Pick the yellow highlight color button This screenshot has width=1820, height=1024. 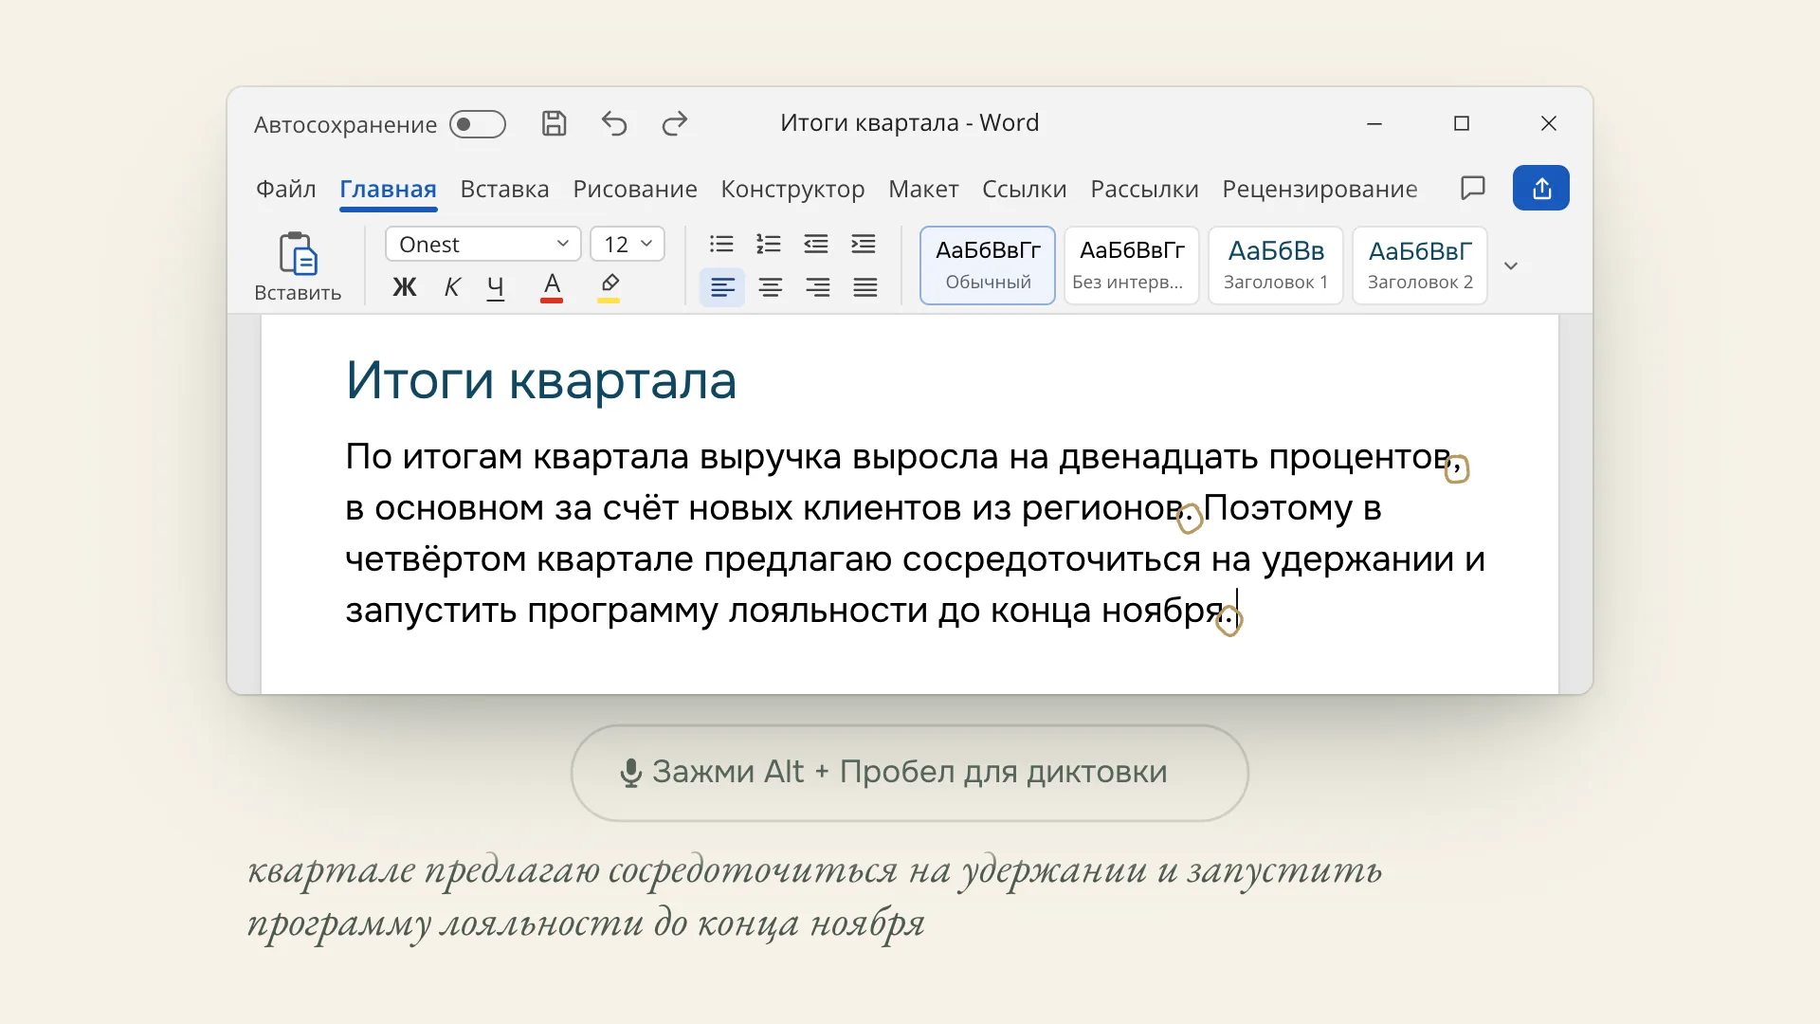click(609, 286)
